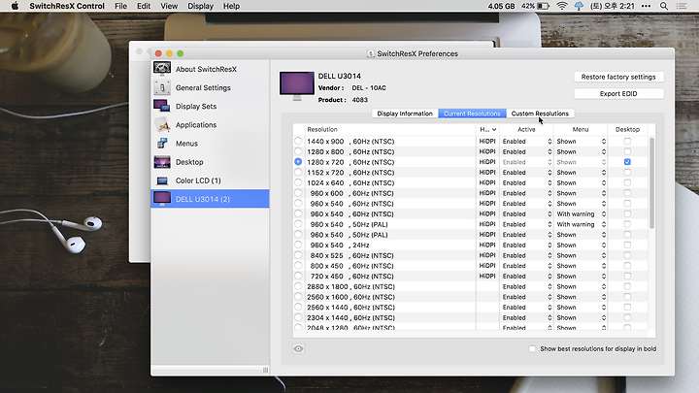Click the Export EDID button
Viewport: 699px width, 393px height.
(618, 93)
